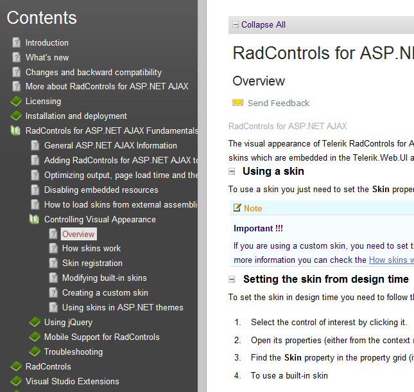This screenshot has width=414, height=392.
Task: Click the green book icon next to Troubleshooting
Action: tap(35, 352)
